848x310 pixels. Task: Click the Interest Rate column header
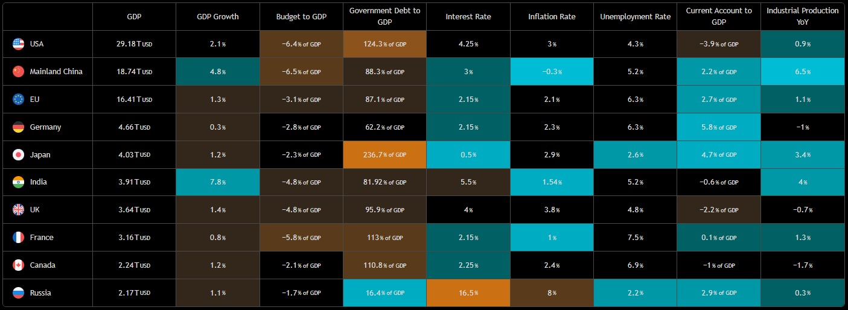468,16
